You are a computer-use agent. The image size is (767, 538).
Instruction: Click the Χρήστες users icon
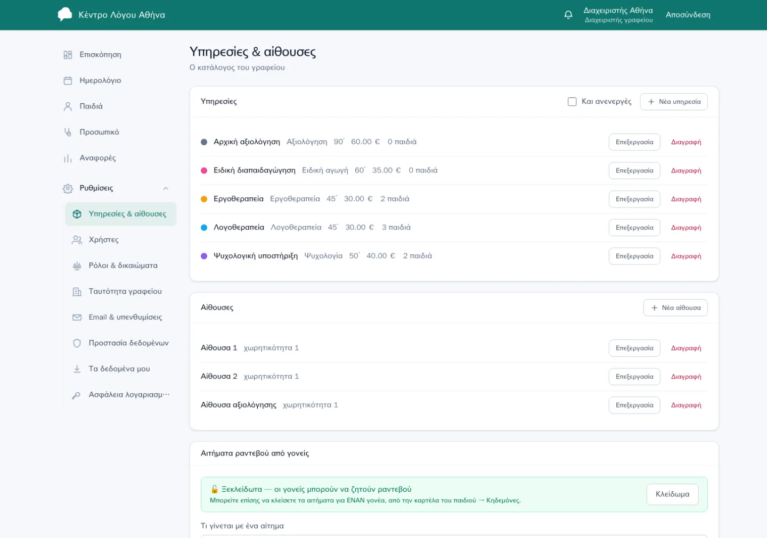[77, 240]
